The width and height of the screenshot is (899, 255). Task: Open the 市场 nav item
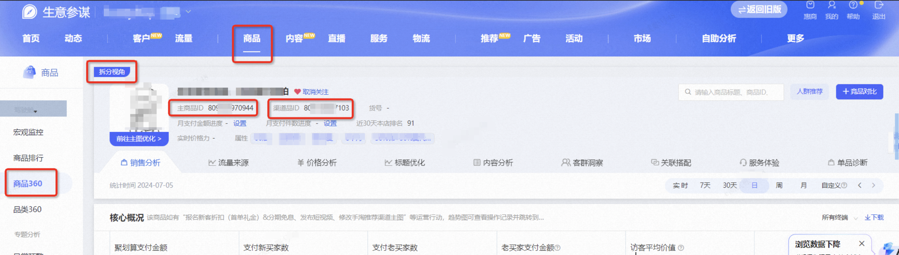[642, 38]
